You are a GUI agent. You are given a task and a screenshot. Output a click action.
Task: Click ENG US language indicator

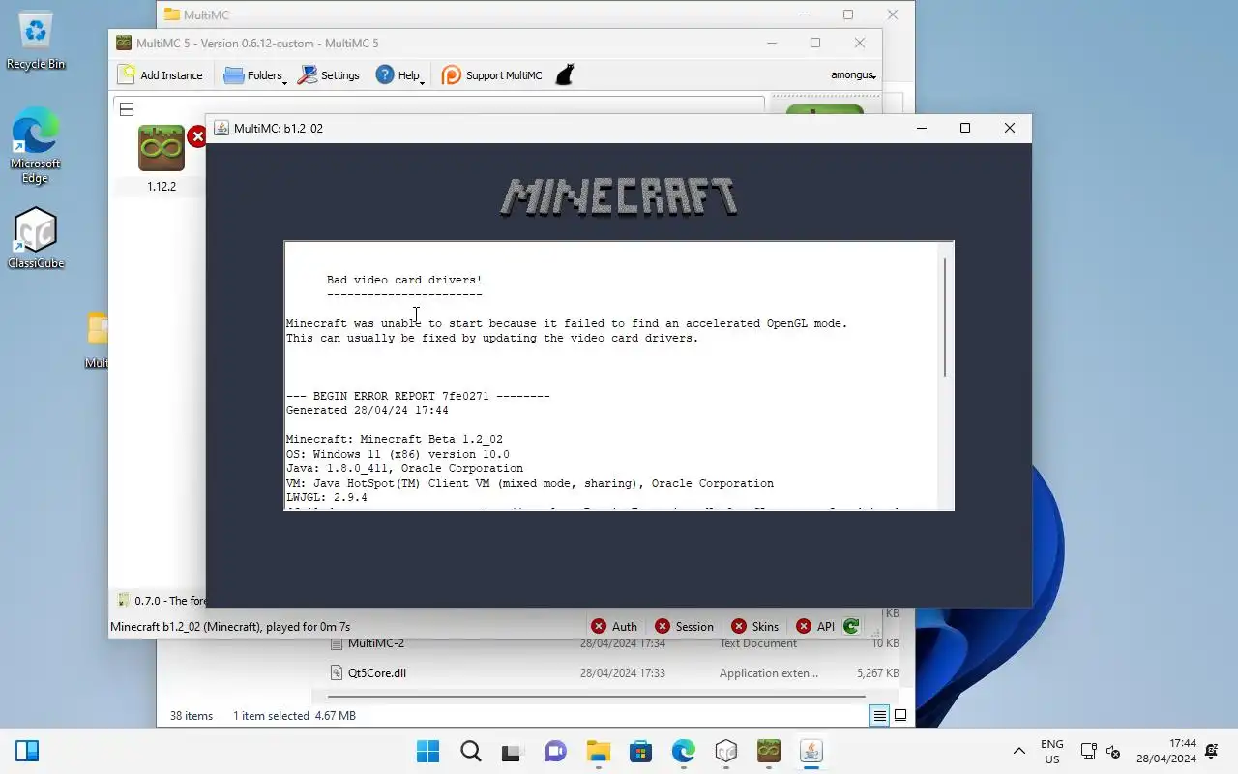(x=1051, y=751)
